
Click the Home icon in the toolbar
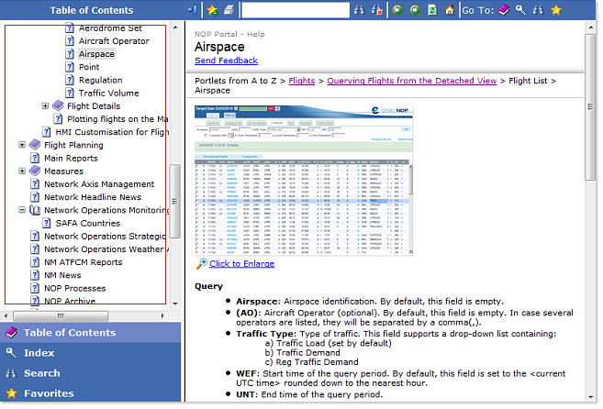point(449,10)
